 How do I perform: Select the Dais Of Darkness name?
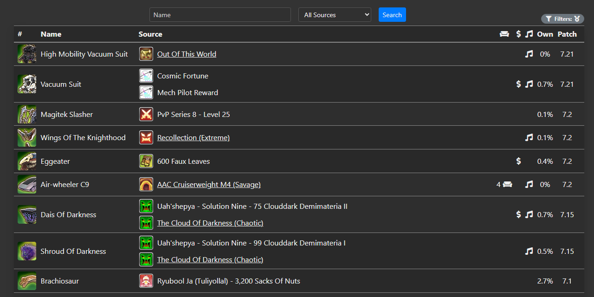coord(69,214)
